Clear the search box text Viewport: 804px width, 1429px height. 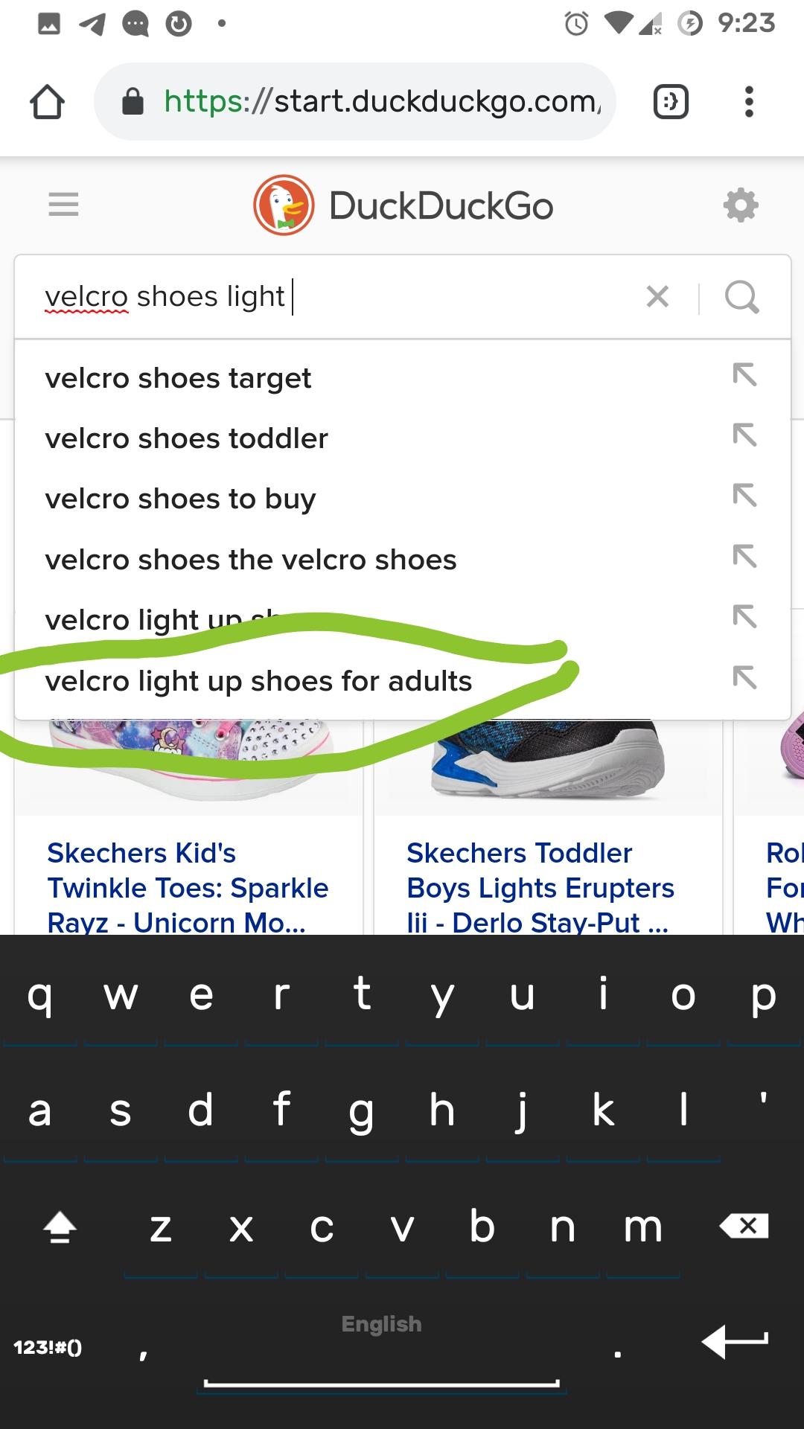657,297
